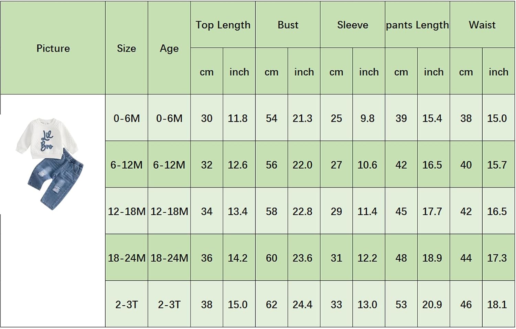
Task: Select the Top Length header cell
Action: click(x=223, y=25)
